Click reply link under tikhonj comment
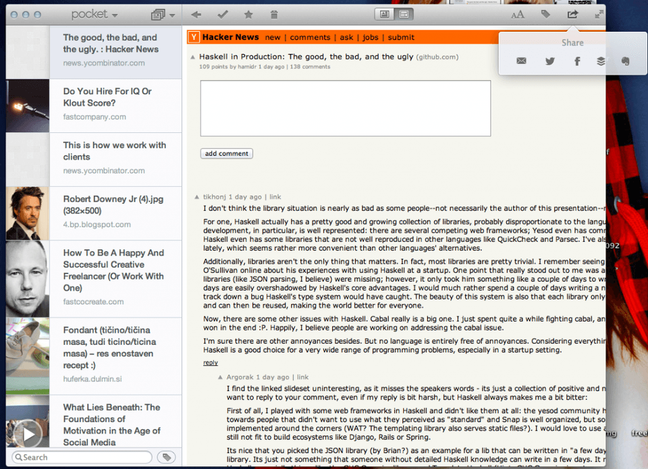Viewport: 648px width, 469px height. 211,362
